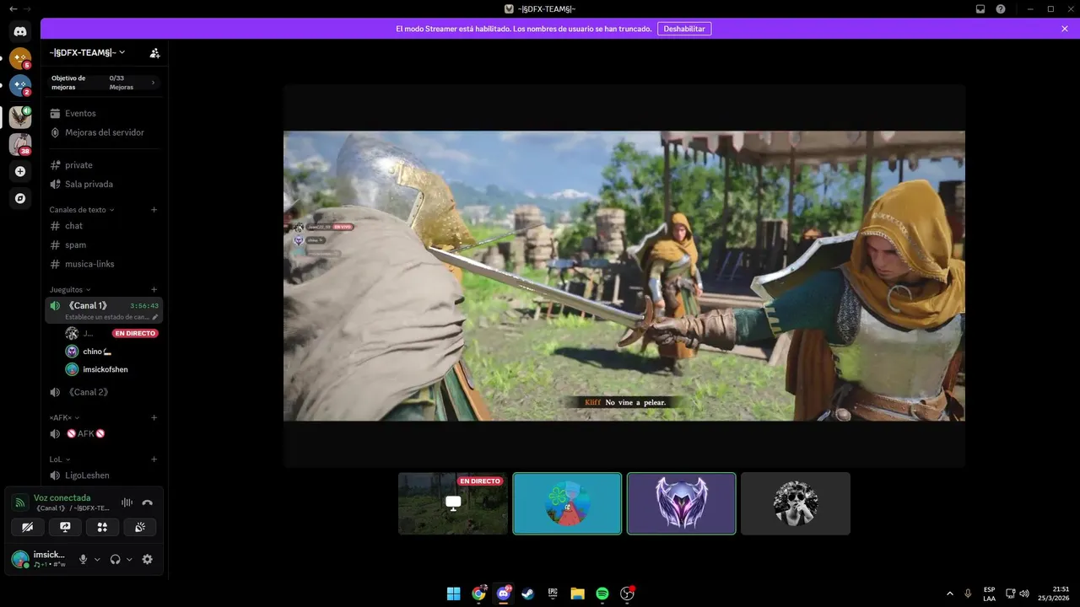1080x607 pixels.
Task: Click Deshabilitar to disable Streamer mode
Action: click(684, 29)
